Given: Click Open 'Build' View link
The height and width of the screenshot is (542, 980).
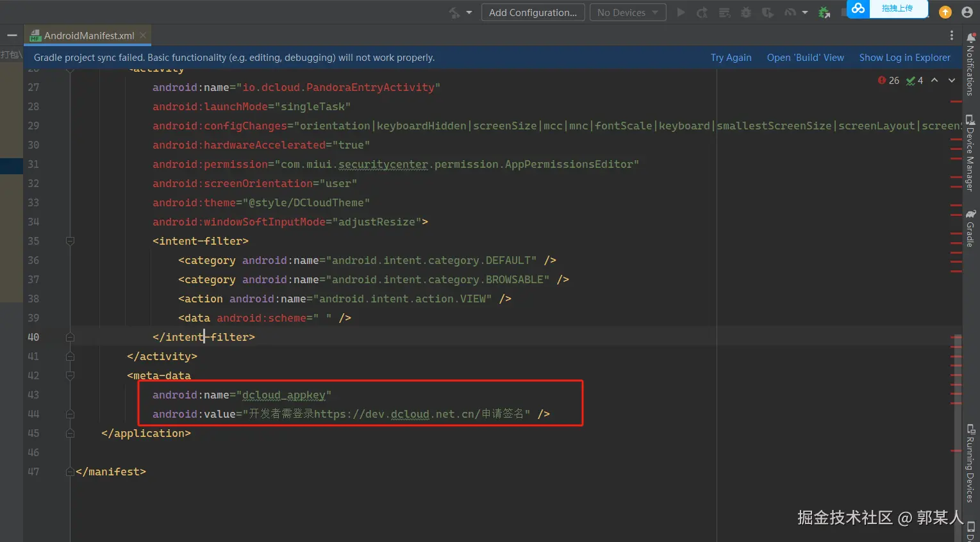Looking at the screenshot, I should pos(806,58).
